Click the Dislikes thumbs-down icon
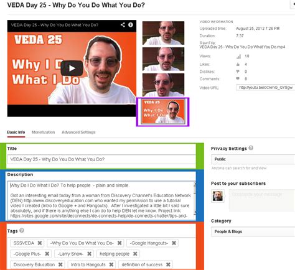Image resolution: width=295 pixels, height=270 pixels. [238, 72]
